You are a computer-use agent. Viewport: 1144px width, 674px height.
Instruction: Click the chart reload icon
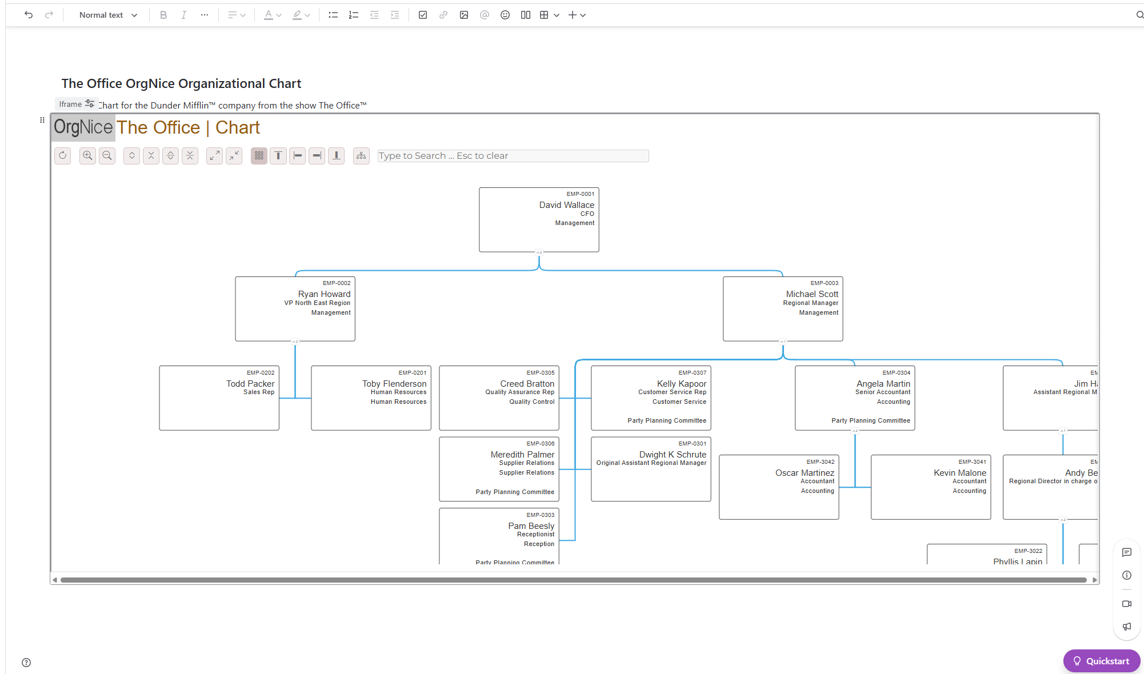click(x=63, y=155)
